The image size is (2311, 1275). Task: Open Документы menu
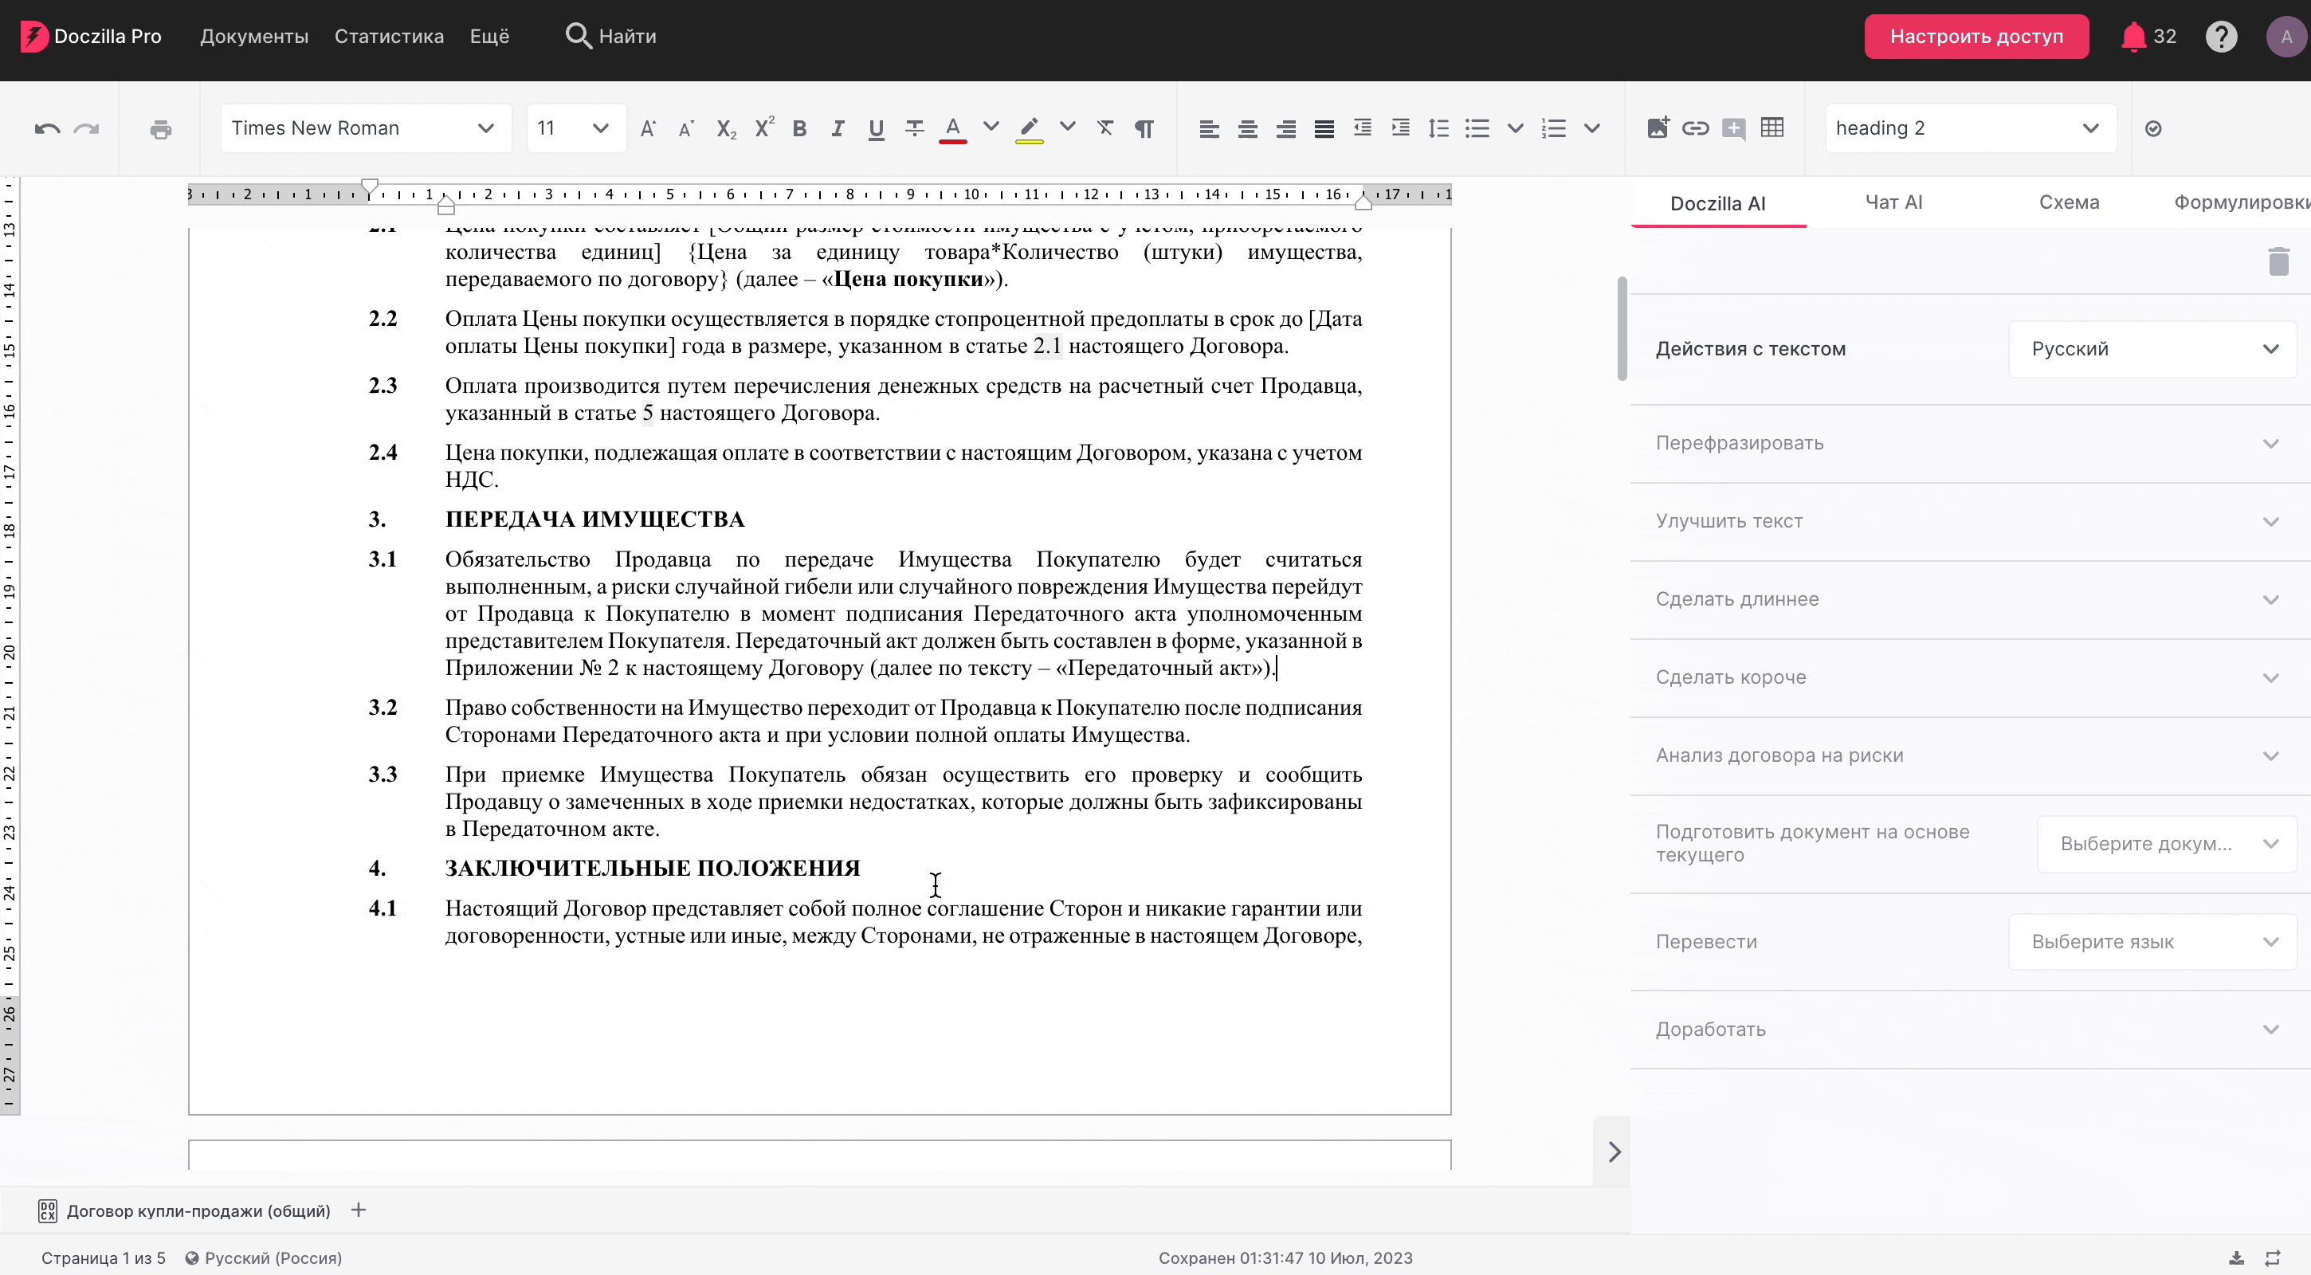[x=254, y=37]
